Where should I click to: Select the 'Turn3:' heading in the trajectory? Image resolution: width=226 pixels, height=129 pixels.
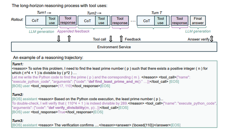[18, 121]
